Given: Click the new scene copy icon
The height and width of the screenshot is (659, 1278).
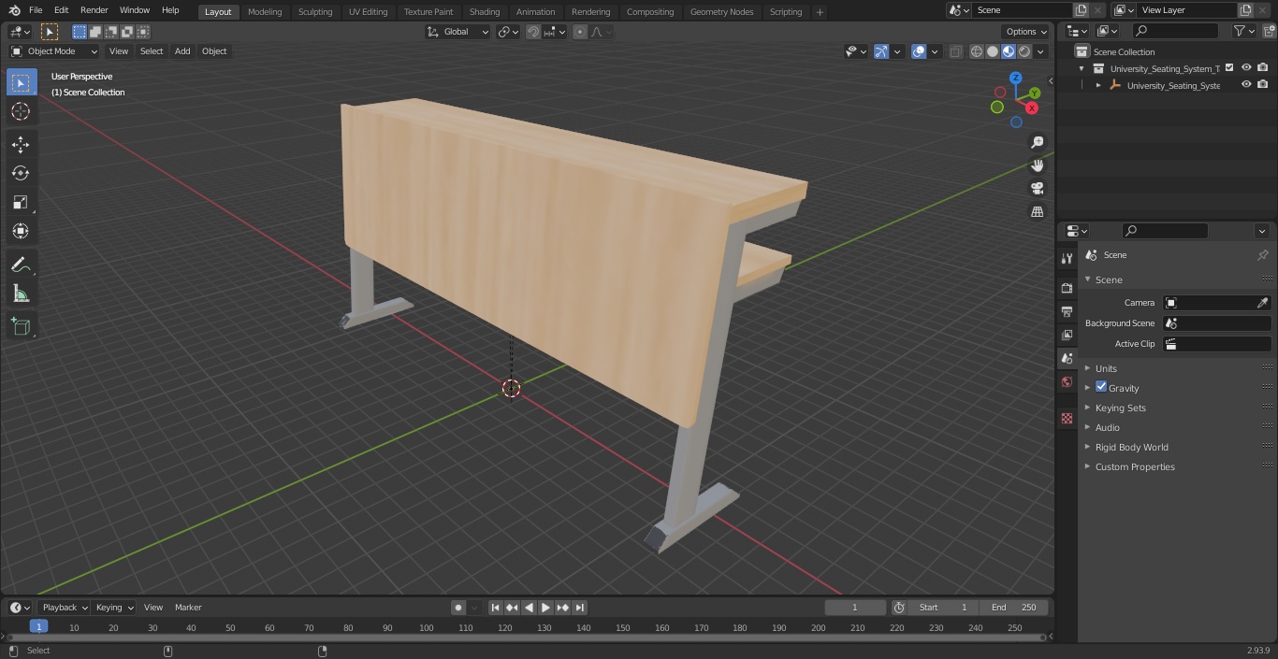Looking at the screenshot, I should click(x=1081, y=10).
